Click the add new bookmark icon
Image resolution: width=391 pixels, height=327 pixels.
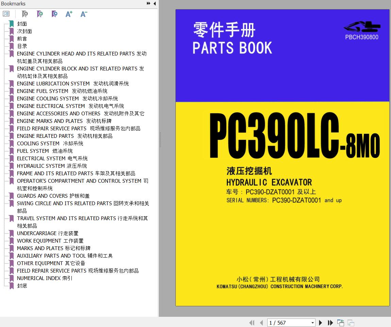point(40,14)
